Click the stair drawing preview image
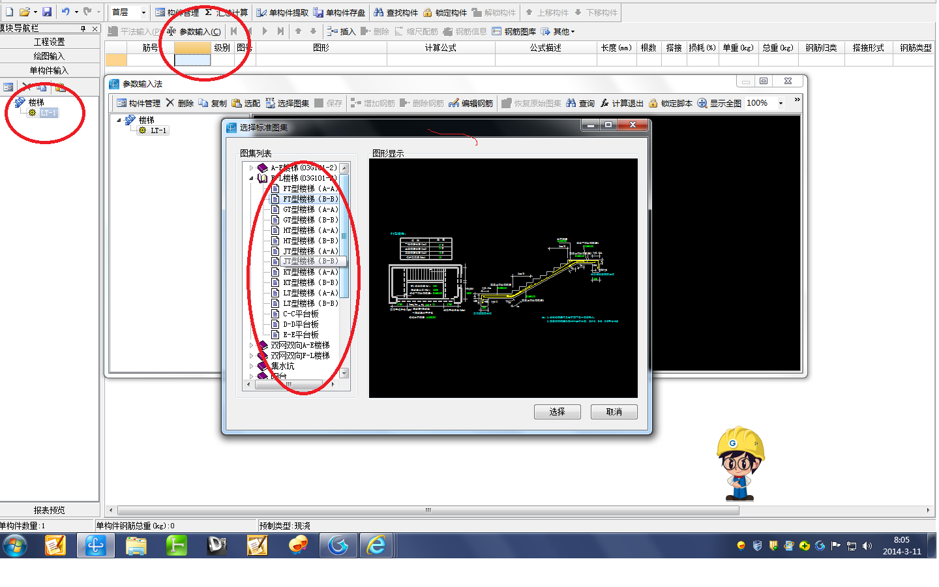 tap(503, 278)
